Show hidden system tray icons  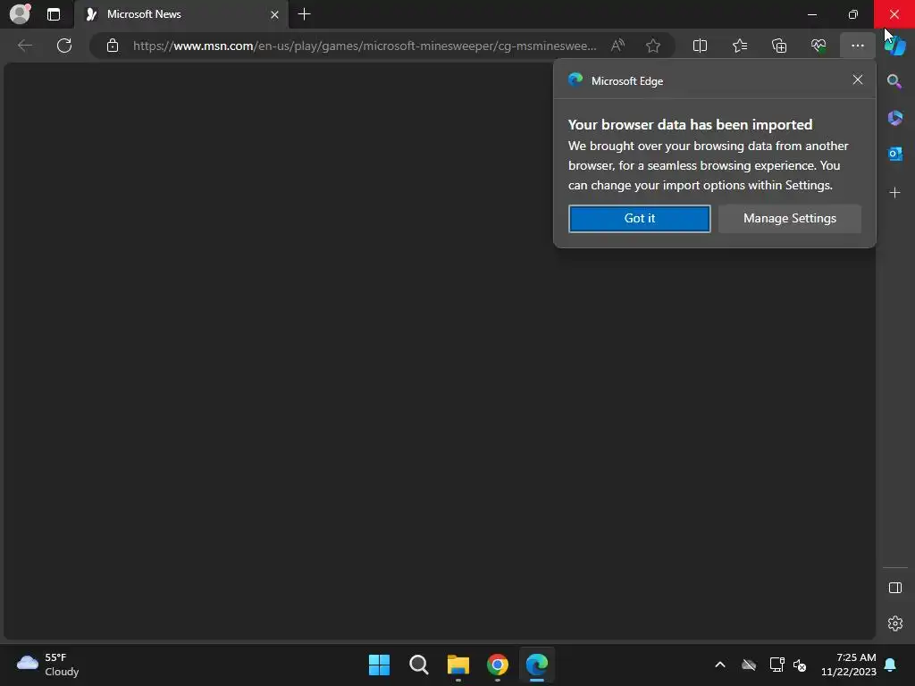[720, 665]
